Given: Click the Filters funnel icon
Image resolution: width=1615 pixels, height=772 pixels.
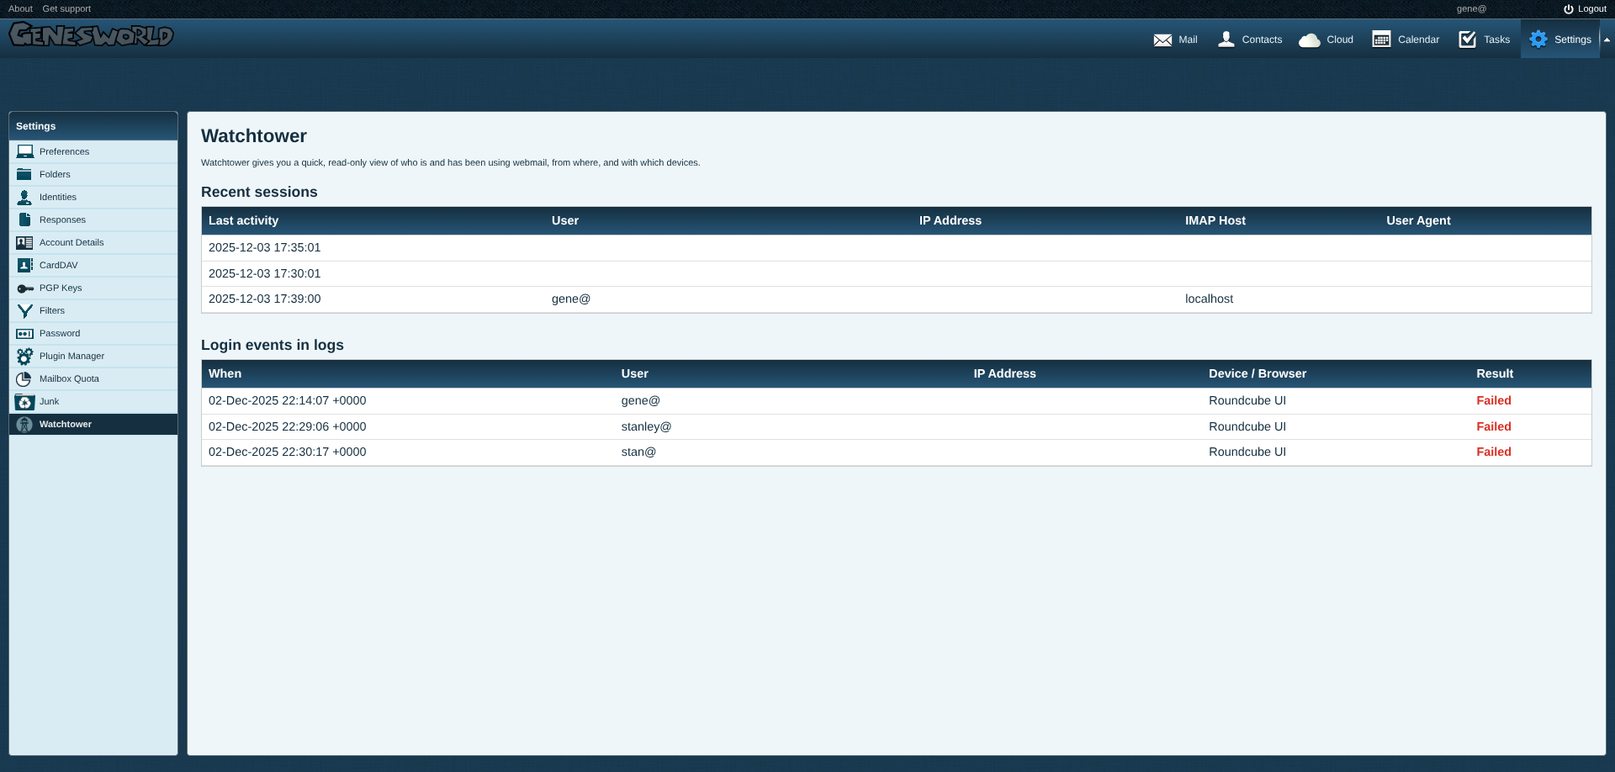Looking at the screenshot, I should (x=25, y=311).
